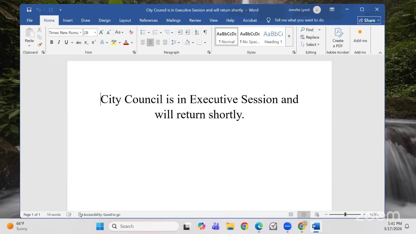This screenshot has width=416, height=234.
Task: Adjust the zoom slider in status bar
Action: pos(345,214)
